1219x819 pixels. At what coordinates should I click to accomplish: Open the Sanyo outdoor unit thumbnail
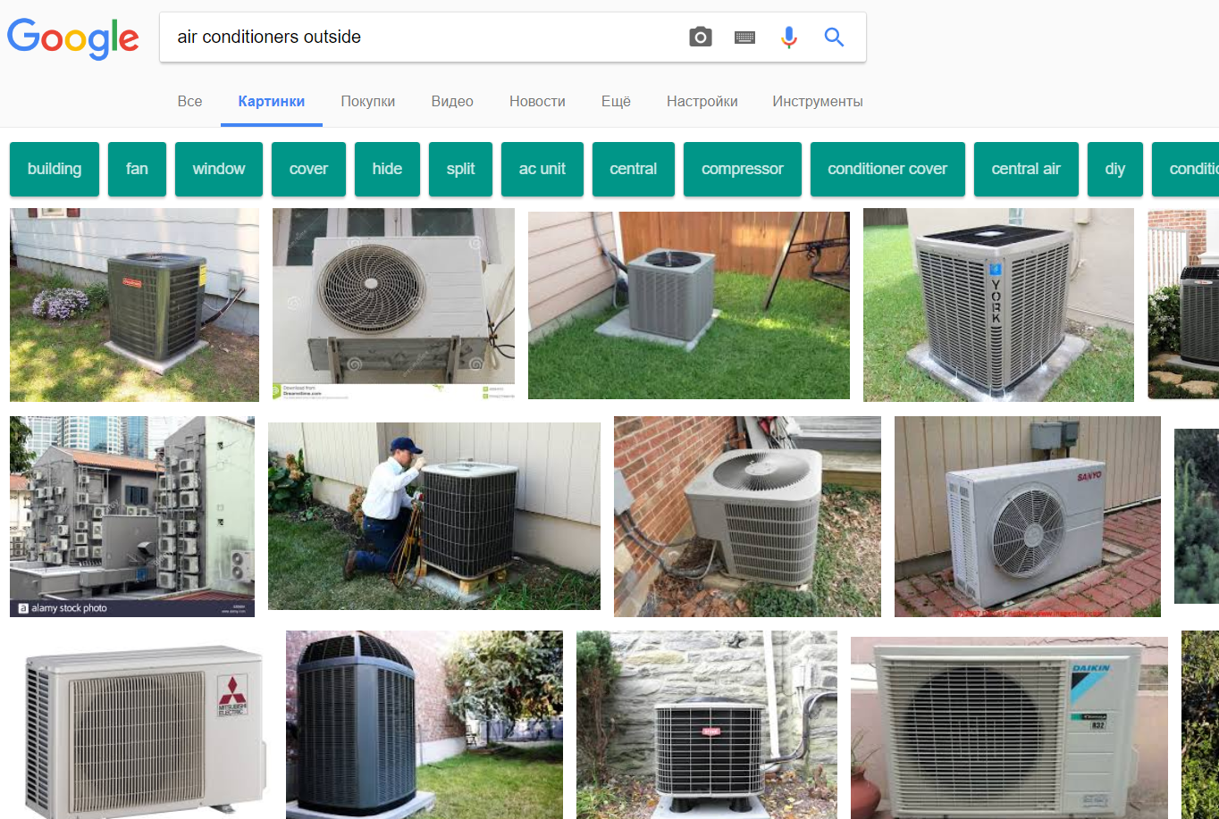click(x=1028, y=516)
